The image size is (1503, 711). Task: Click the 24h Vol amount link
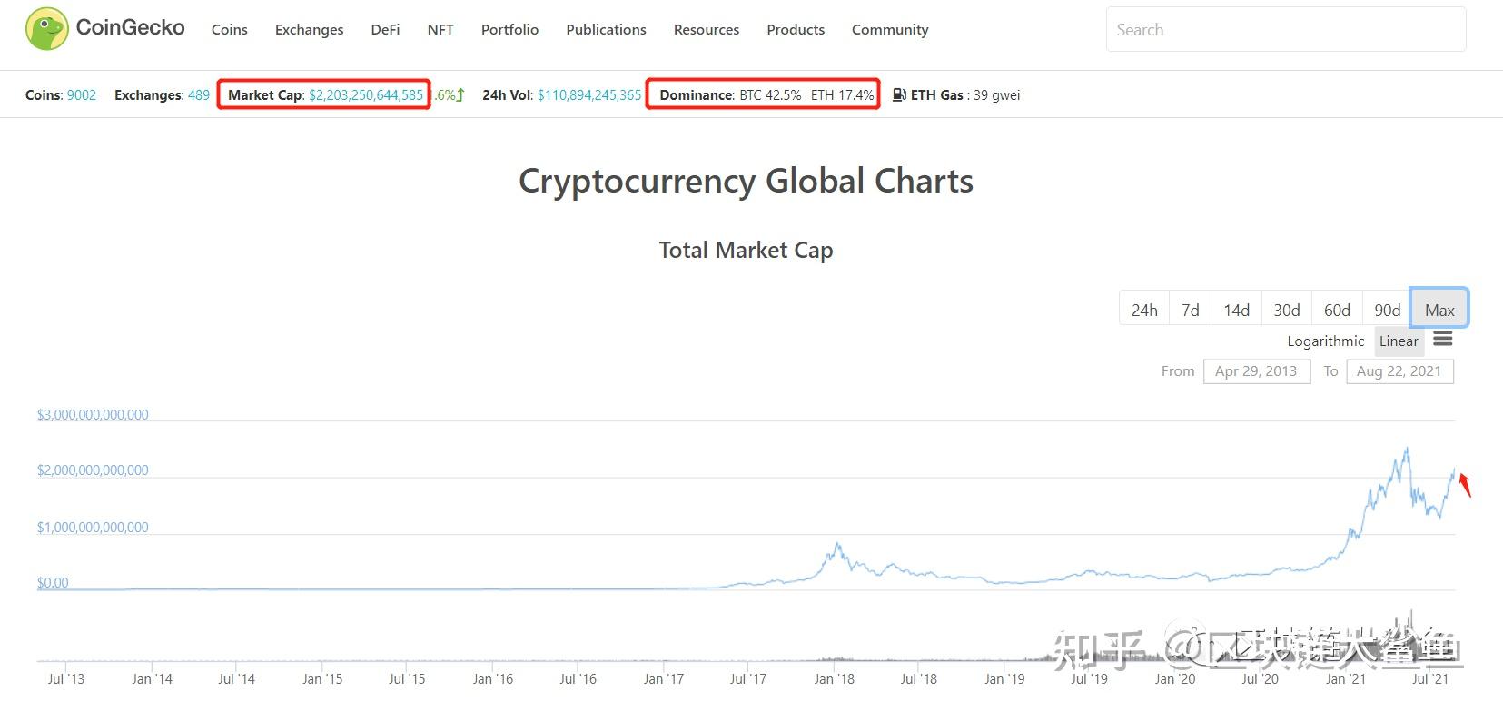(x=589, y=94)
